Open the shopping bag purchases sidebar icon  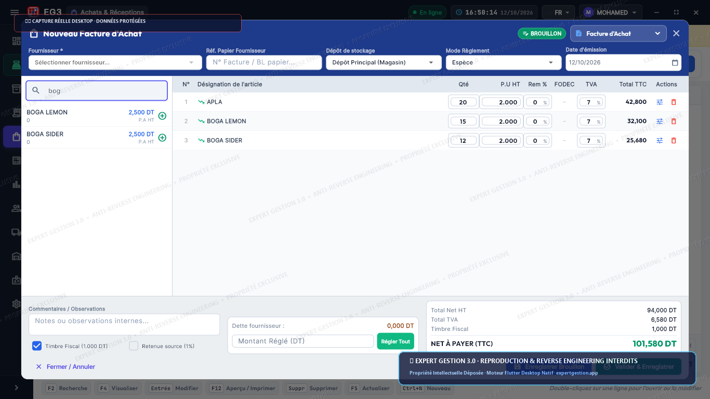tap(16, 137)
